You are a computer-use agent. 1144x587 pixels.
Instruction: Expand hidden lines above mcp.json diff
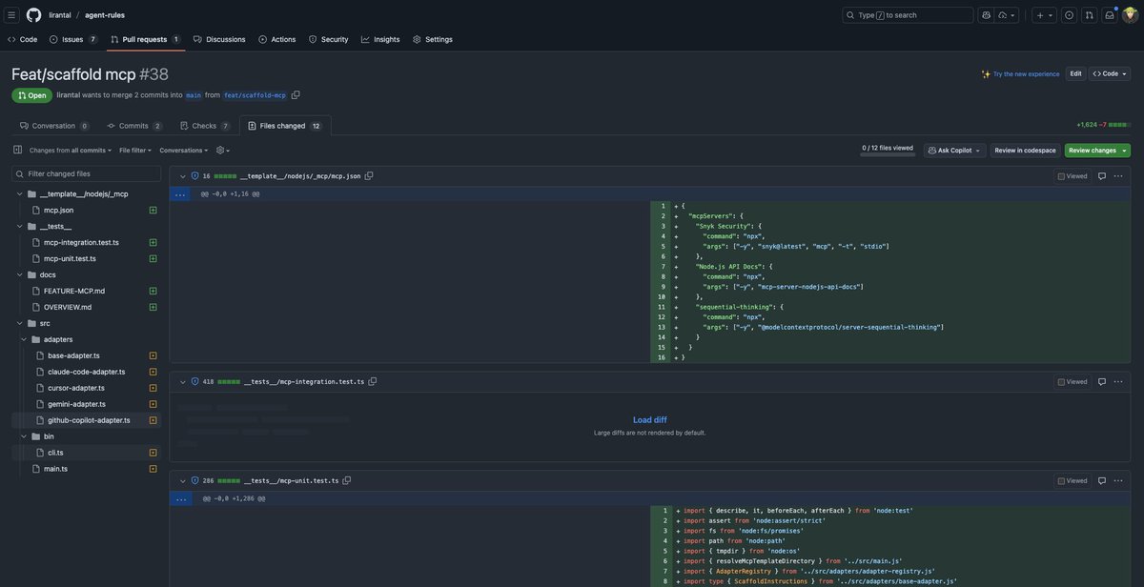pos(180,193)
